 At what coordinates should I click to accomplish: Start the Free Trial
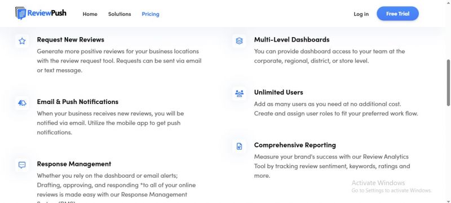[x=398, y=13]
